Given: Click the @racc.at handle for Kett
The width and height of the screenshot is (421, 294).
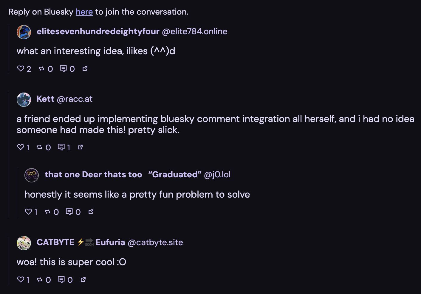Looking at the screenshot, I should pyautogui.click(x=74, y=99).
